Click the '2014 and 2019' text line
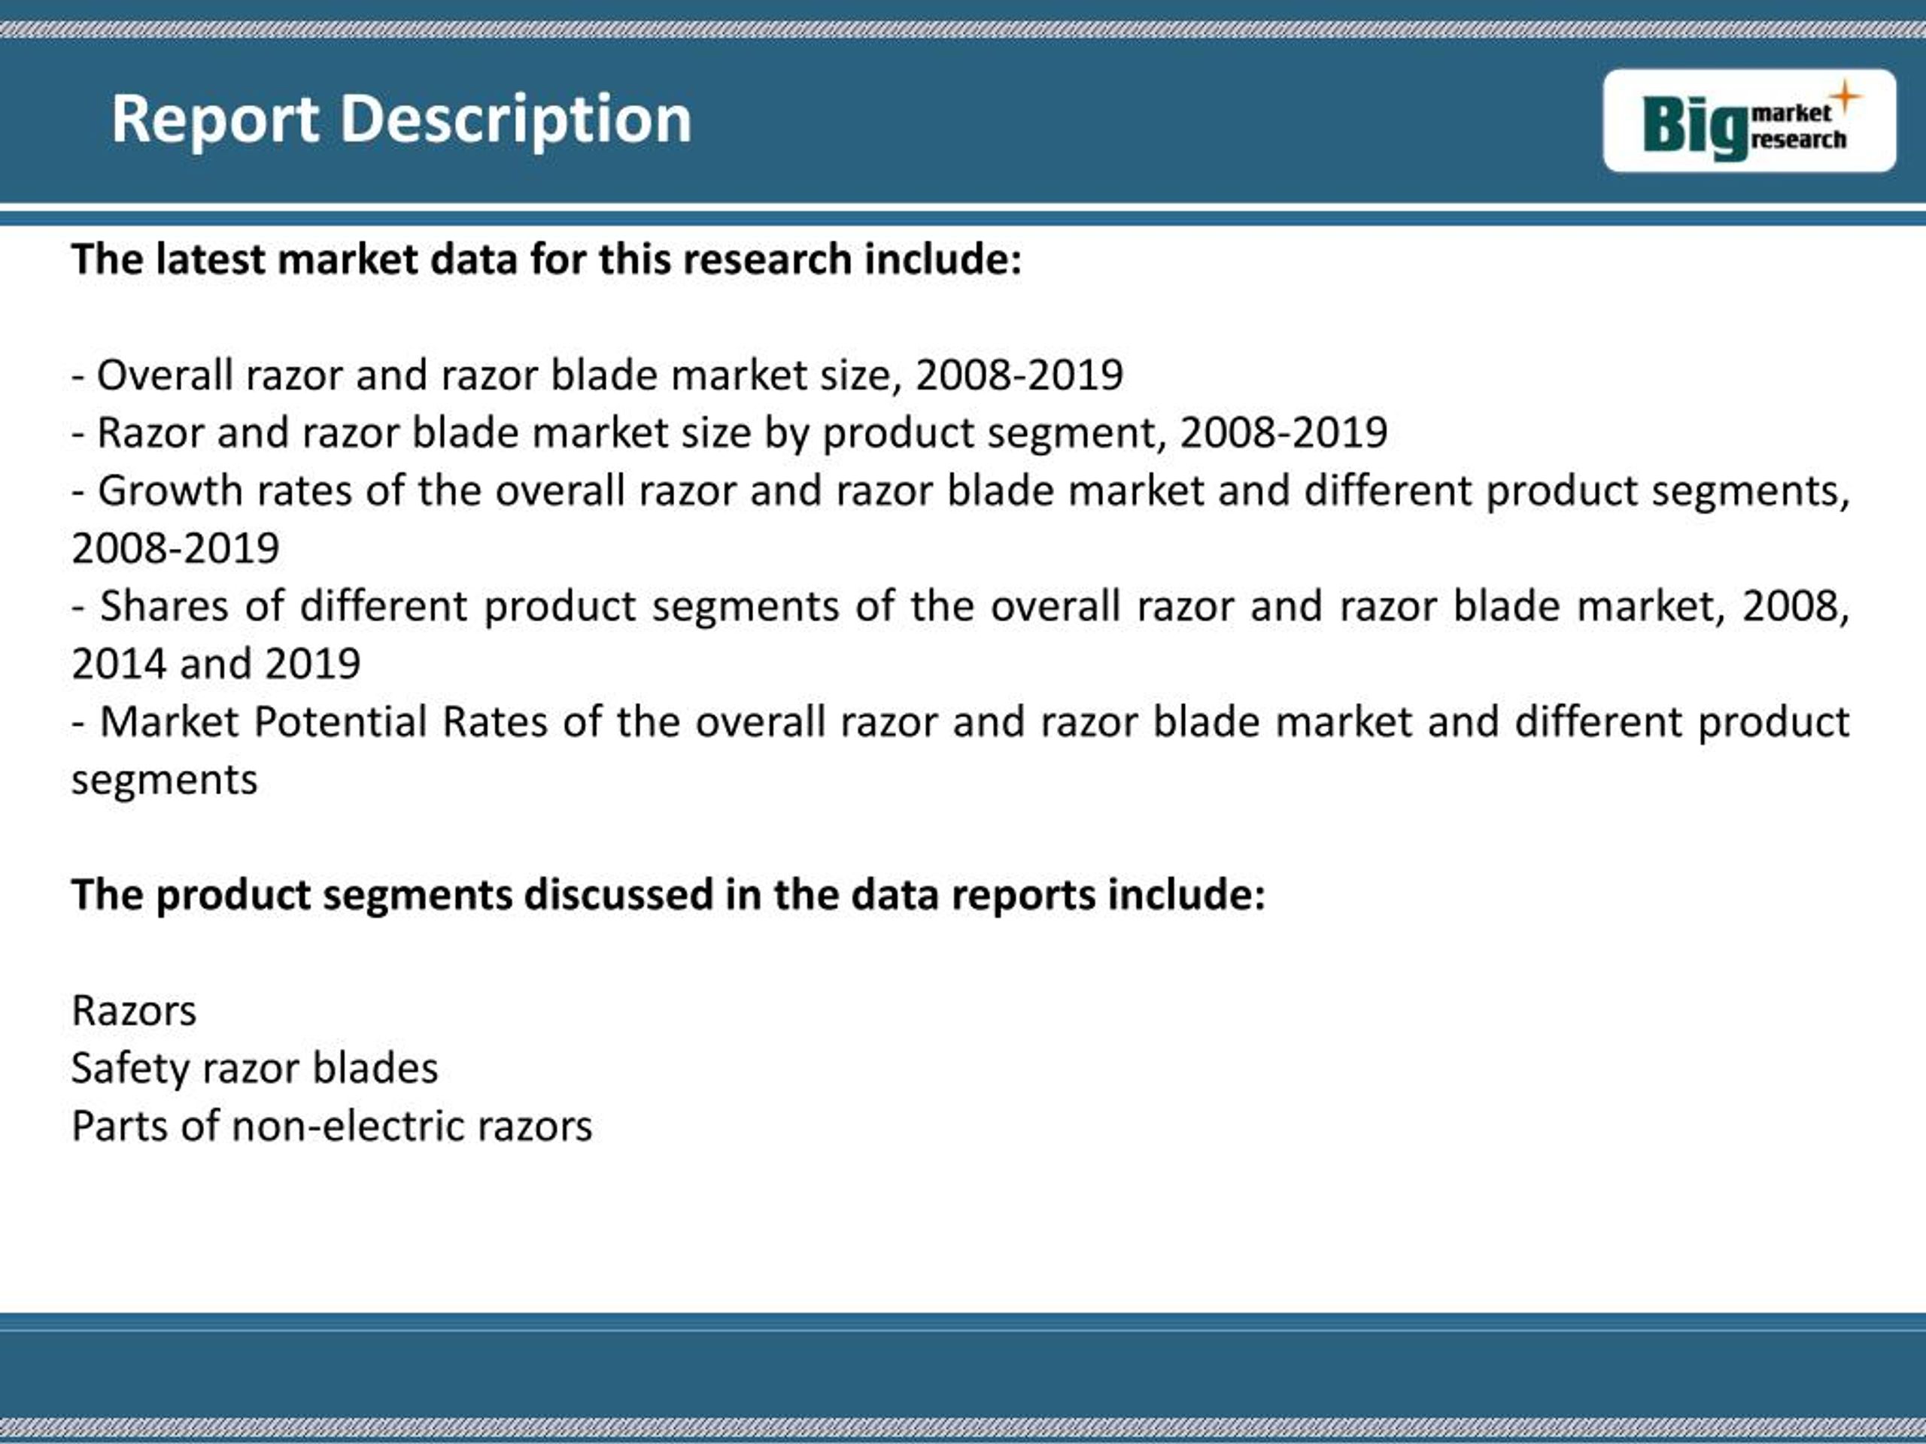The height and width of the screenshot is (1444, 1926). 216,664
